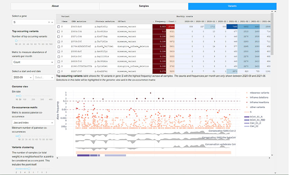Open the Select a gene dropdown
The height and width of the screenshot is (175, 289).
click(x=33, y=22)
